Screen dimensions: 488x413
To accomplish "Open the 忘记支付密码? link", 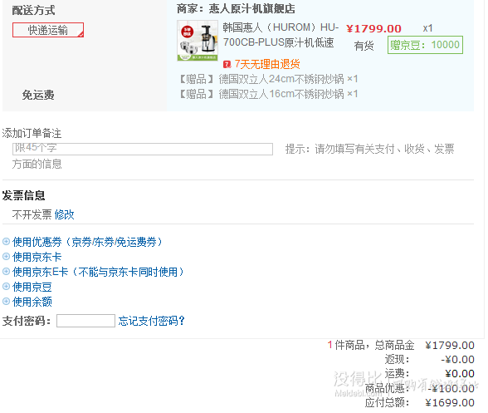I will tap(152, 321).
